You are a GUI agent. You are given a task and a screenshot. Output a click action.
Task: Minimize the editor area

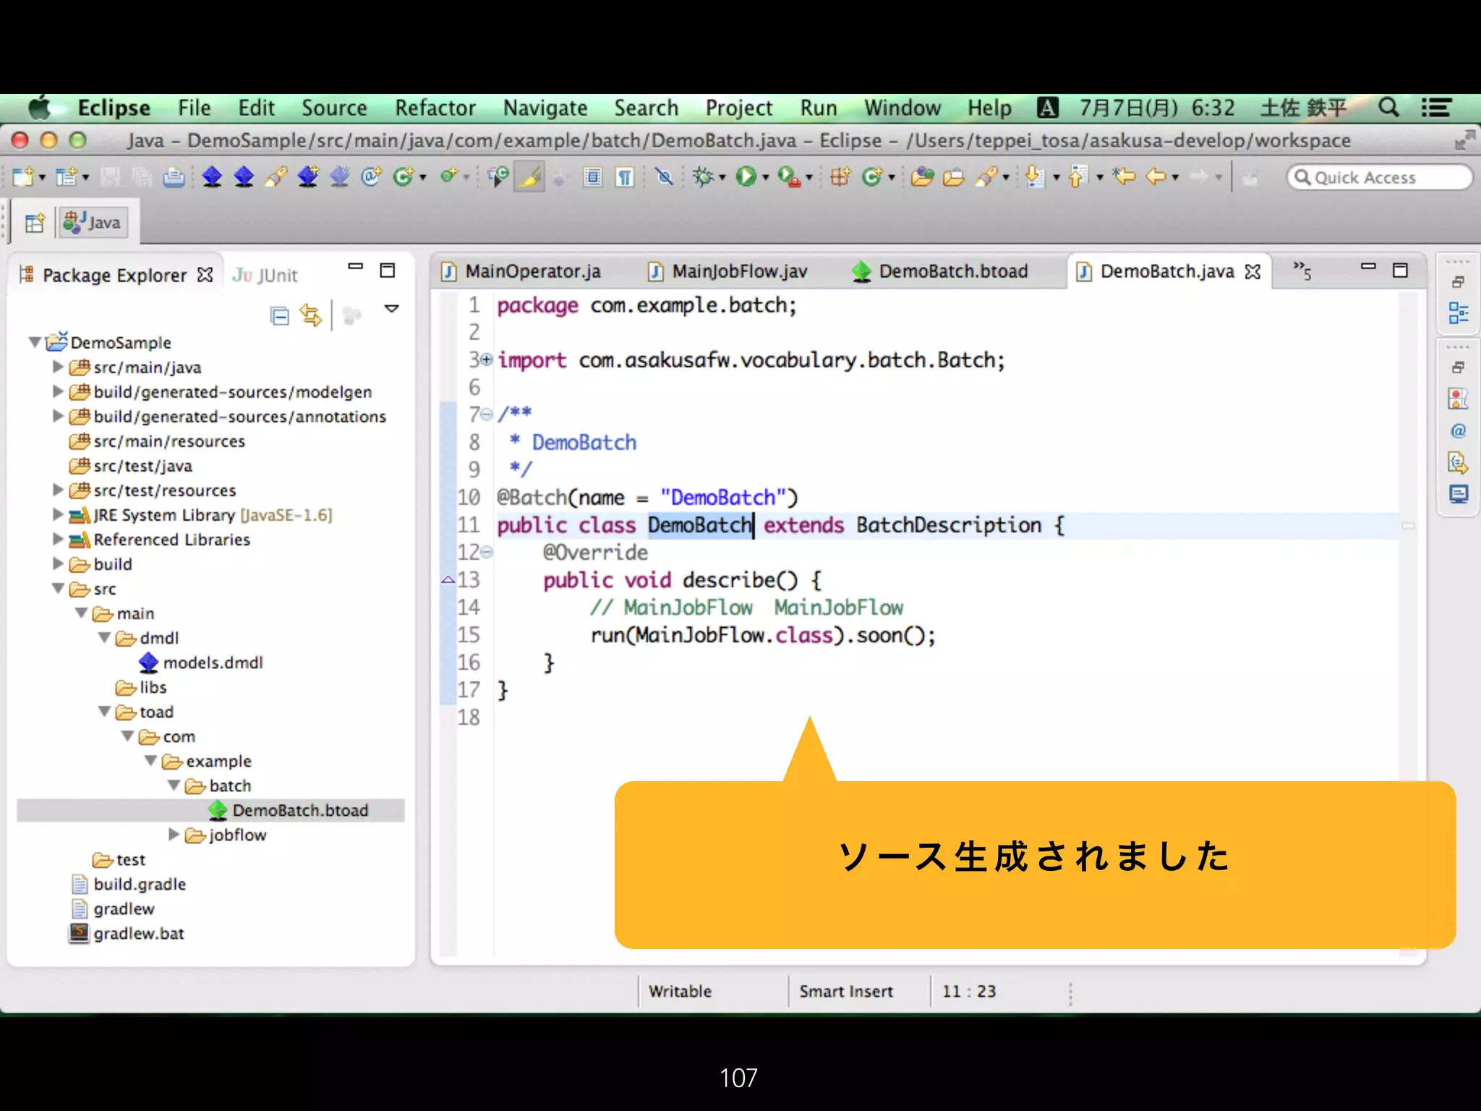pyautogui.click(x=1368, y=266)
